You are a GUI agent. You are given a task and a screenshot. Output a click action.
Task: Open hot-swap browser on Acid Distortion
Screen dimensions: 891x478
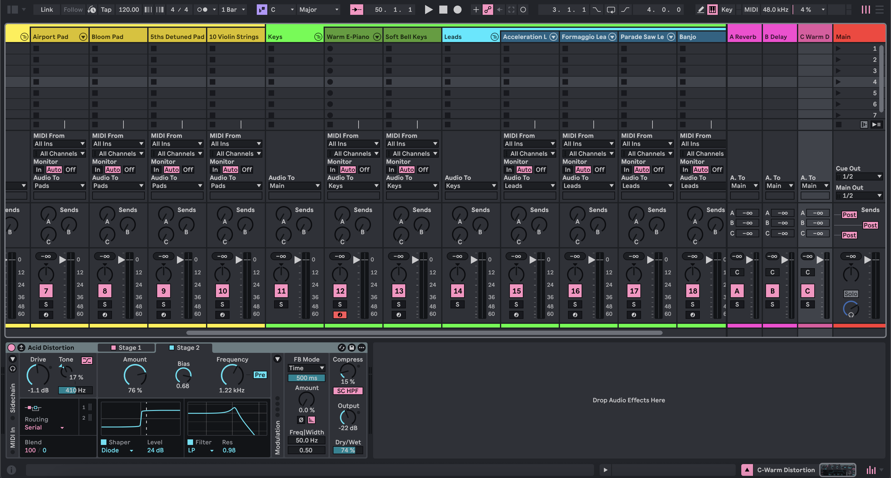click(x=342, y=347)
